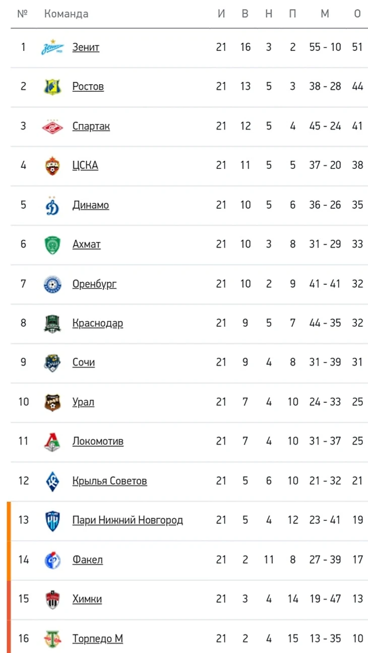Click the Dinamo club logo
The image size is (368, 653).
click(x=52, y=205)
